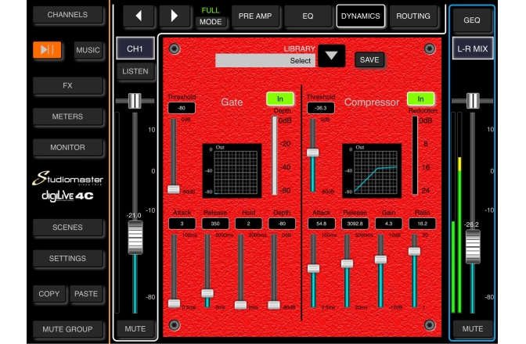Click the next channel right arrow
The height and width of the screenshot is (344, 526).
pos(174,16)
